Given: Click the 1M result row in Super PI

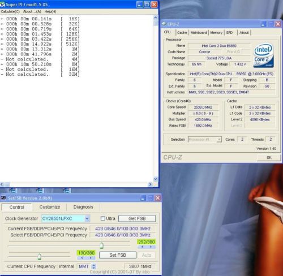Looking at the screenshot, I should (40, 49).
